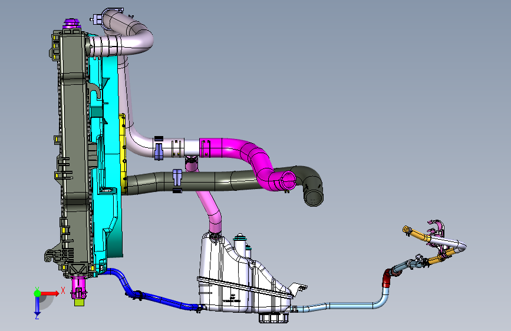Select the dark blue overflow hose

tap(156, 298)
